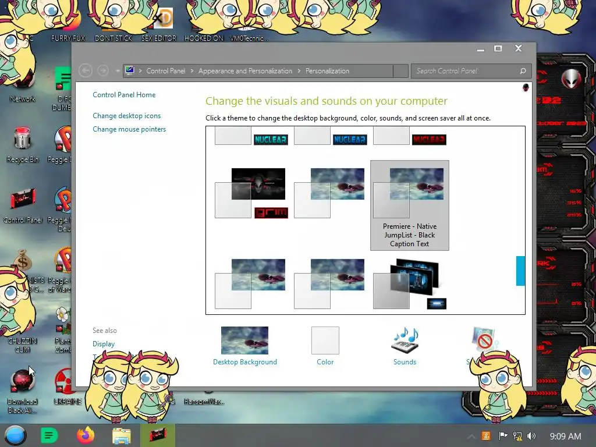Show hidden tray icons chevron
Viewport: 596px width, 447px height.
(471, 437)
